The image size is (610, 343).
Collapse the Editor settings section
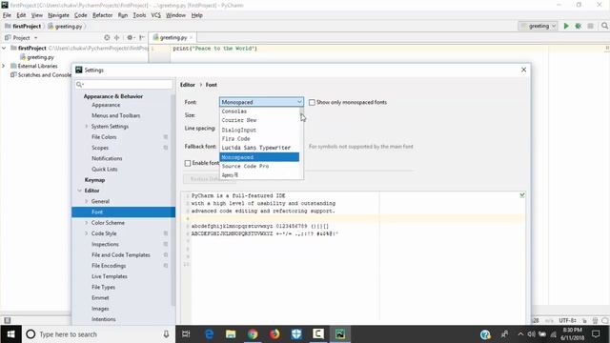[x=79, y=191]
